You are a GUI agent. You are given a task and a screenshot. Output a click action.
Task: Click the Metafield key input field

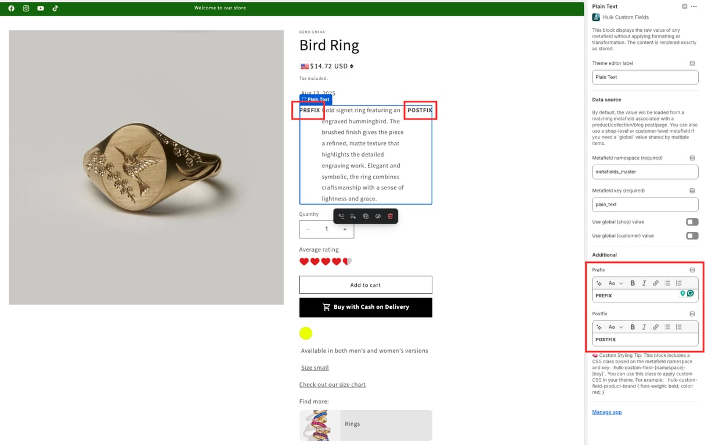(x=645, y=205)
